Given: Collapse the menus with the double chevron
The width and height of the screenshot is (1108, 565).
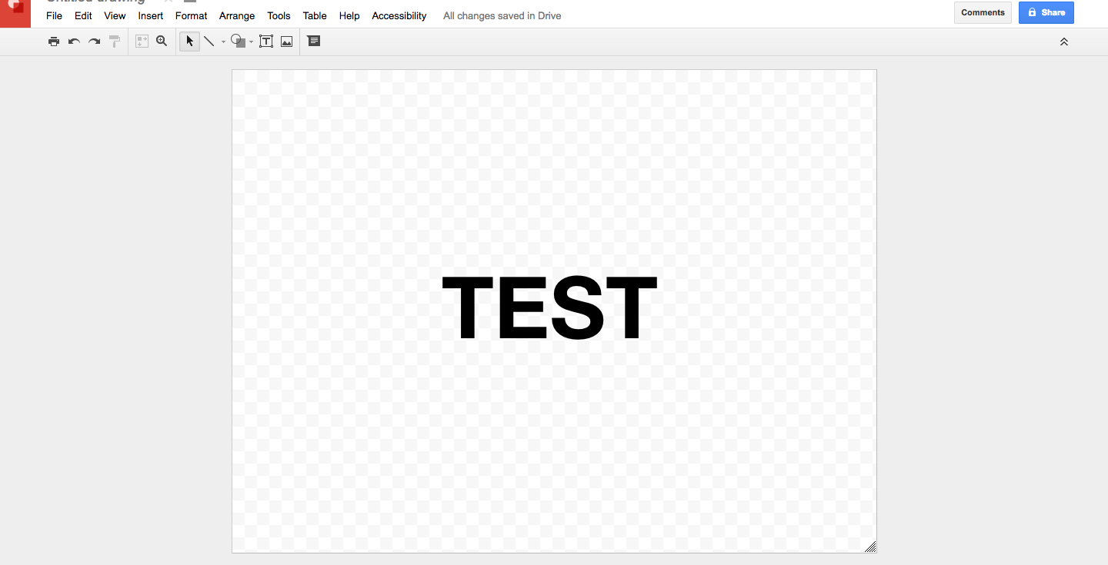Looking at the screenshot, I should 1064,42.
